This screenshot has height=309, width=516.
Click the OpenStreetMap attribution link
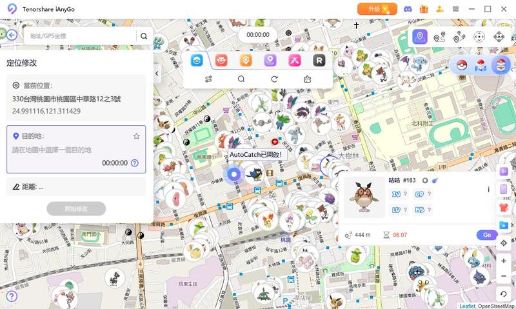point(496,306)
